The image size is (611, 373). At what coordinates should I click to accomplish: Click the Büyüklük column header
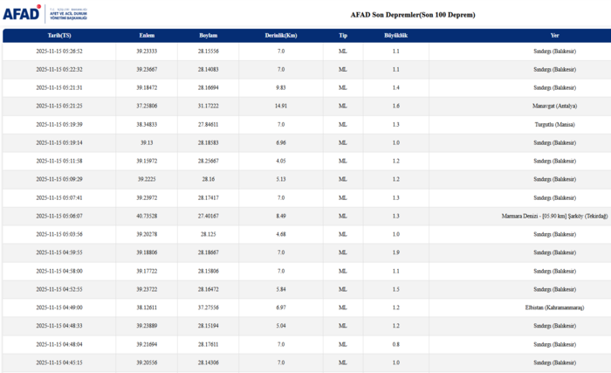[396, 35]
